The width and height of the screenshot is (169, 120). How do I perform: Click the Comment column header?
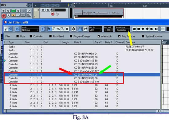(142, 42)
